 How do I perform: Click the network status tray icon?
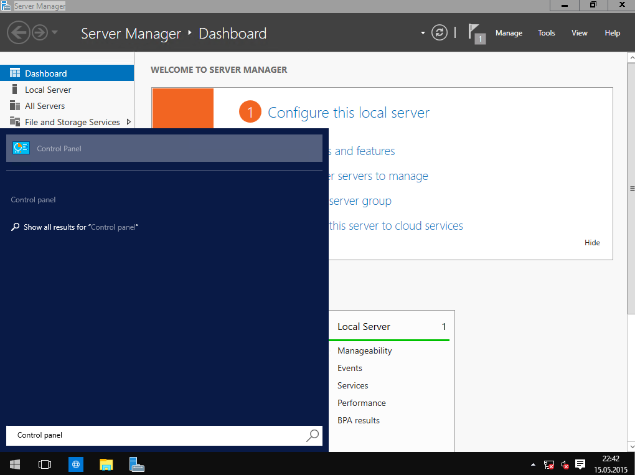click(548, 464)
